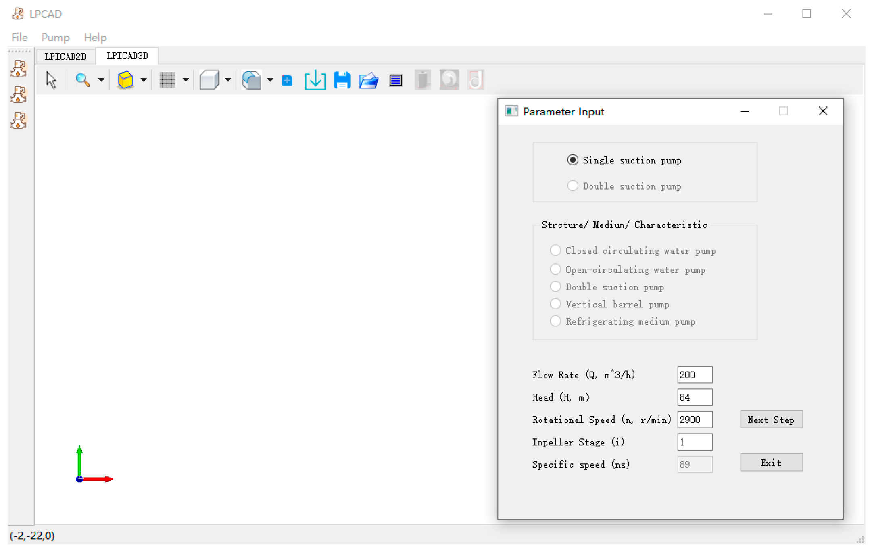Switch to the LPICAD2D tab
This screenshot has width=872, height=551.
65,56
